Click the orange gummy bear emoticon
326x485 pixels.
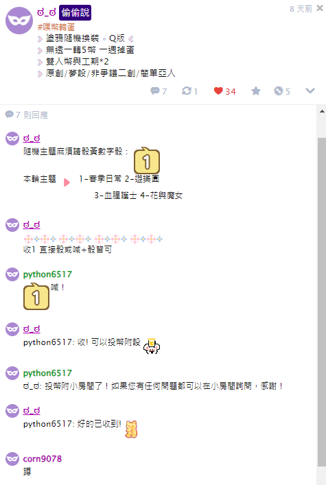pyautogui.click(x=131, y=429)
